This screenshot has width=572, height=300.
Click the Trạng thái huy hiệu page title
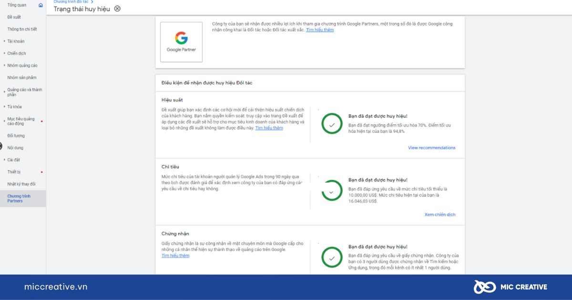(82, 9)
